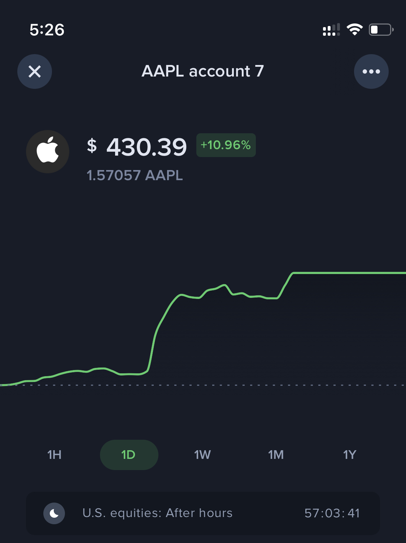The width and height of the screenshot is (406, 543).
Task: Tap the AAPL account 7 title
Action: (x=203, y=71)
